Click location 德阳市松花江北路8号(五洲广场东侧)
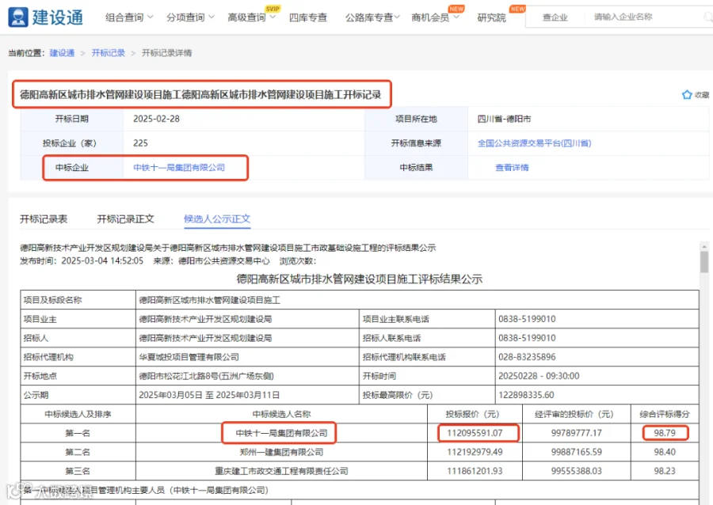713x505 pixels. [207, 376]
